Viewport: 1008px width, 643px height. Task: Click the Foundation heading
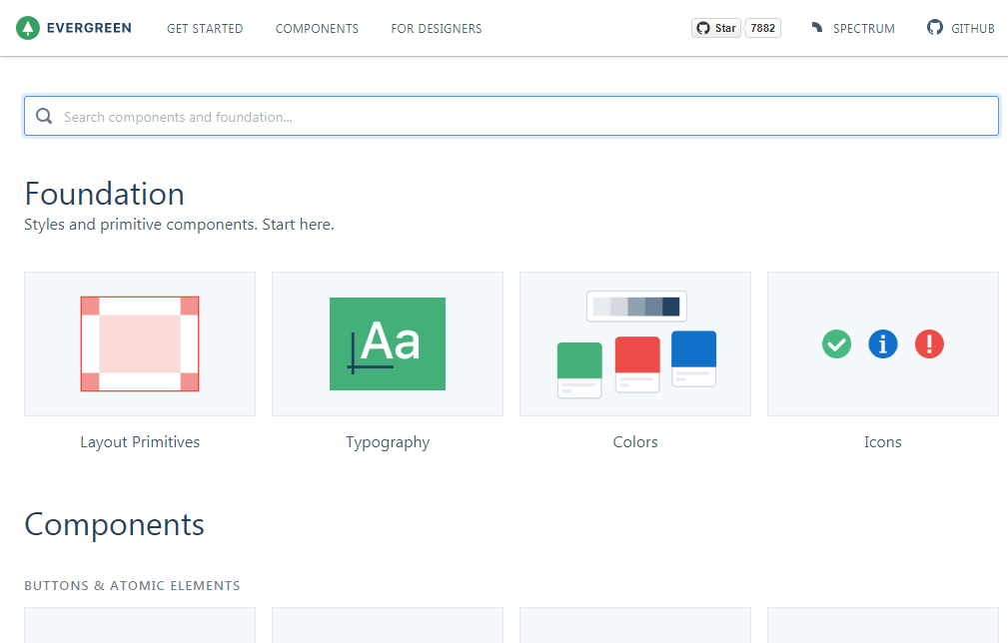coord(104,194)
